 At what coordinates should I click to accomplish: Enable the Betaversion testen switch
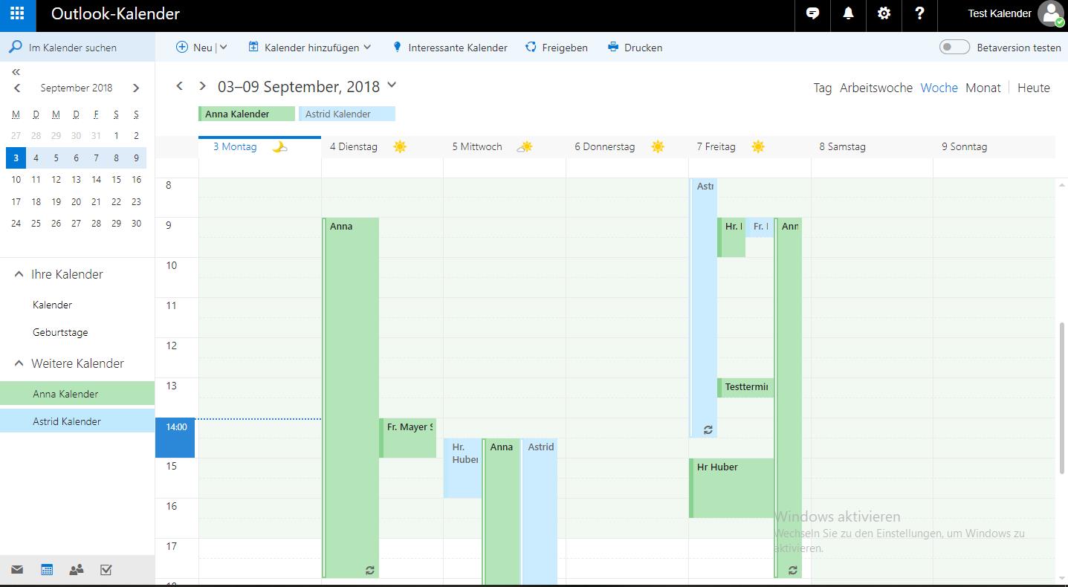pyautogui.click(x=954, y=47)
